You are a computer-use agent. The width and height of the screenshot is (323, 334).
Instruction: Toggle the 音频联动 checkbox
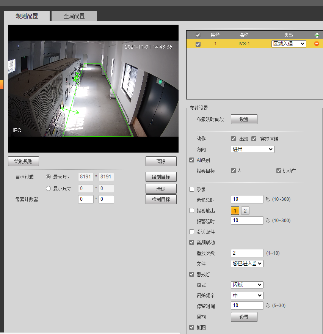[191, 243]
